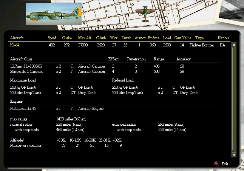Click the Max Alt column header
This screenshot has height=171, width=244.
coord(85,38)
